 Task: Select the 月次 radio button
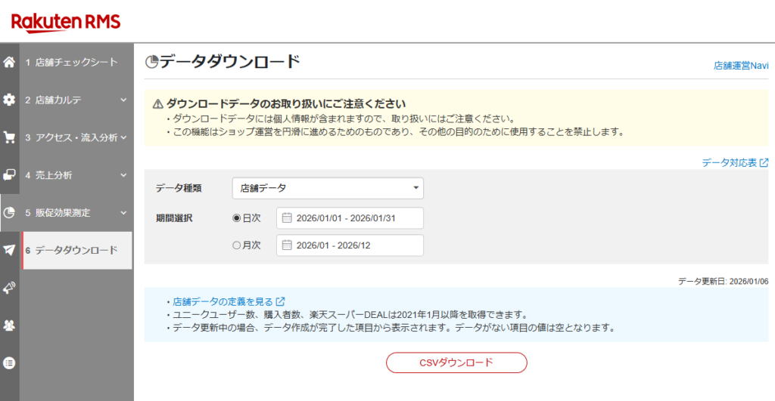point(236,245)
